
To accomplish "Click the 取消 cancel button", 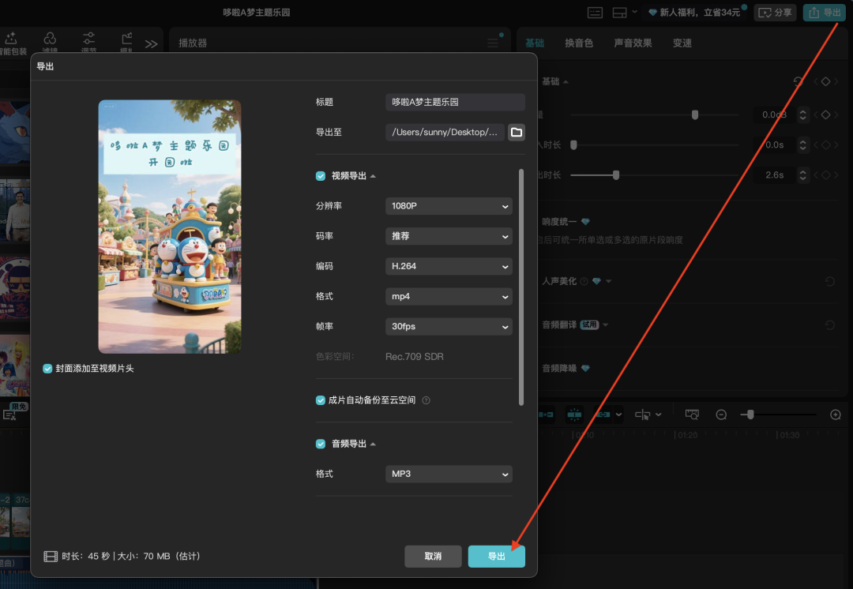I will 433,556.
